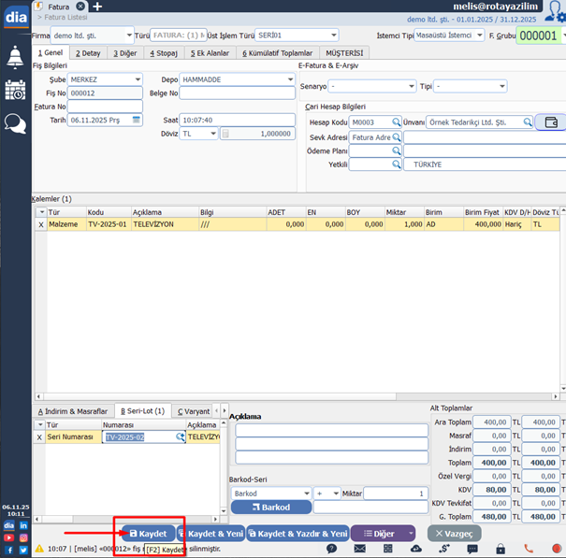Click the search icon in Seri Numarası cell
This screenshot has height=558, width=566.
pyautogui.click(x=180, y=436)
